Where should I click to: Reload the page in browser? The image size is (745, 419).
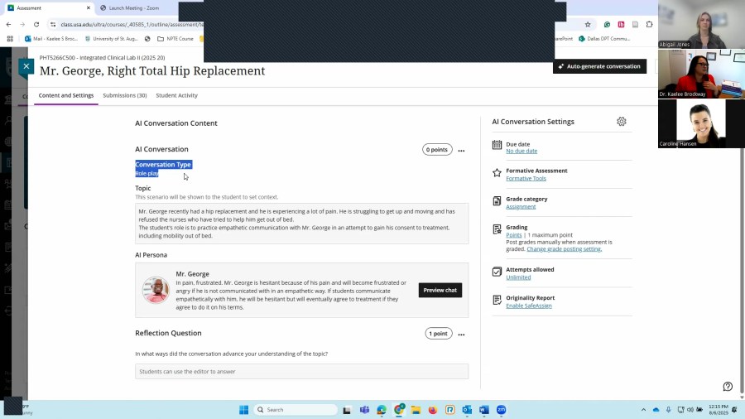click(x=36, y=24)
